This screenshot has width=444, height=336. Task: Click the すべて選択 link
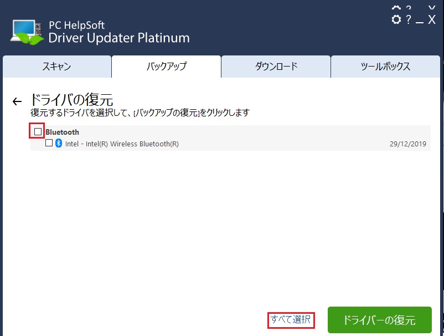coord(291,319)
